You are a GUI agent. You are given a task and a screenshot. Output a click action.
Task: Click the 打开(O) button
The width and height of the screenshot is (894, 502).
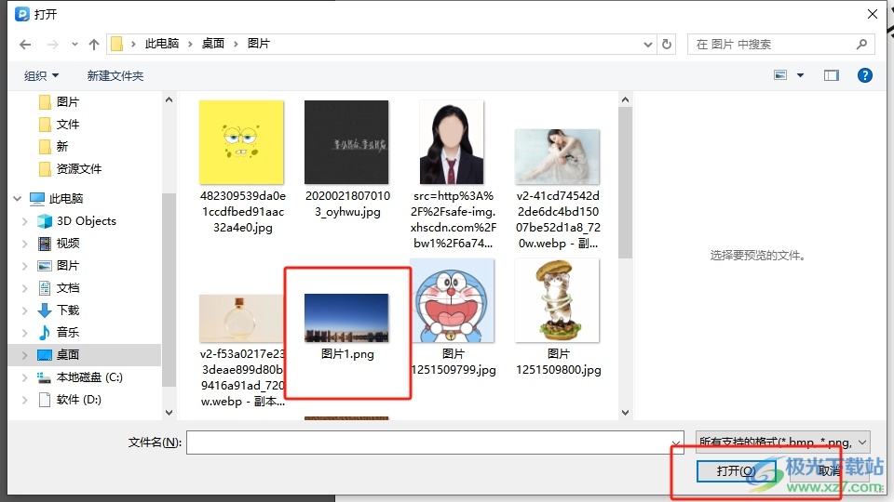(735, 471)
